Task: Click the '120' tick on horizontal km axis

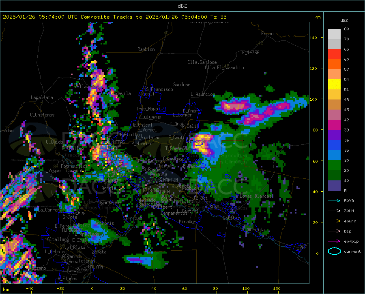Action: coord(277,288)
